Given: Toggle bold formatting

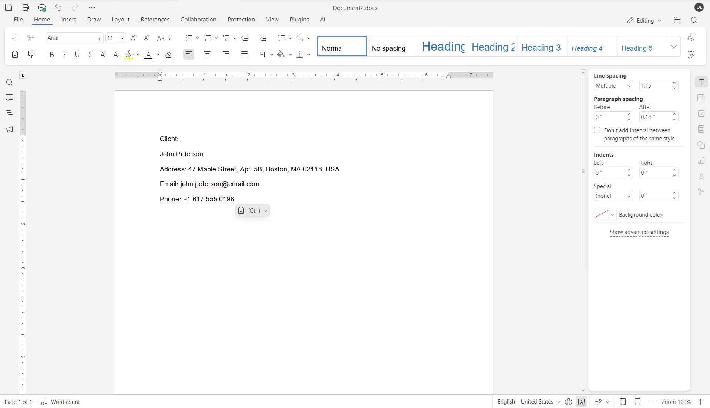Looking at the screenshot, I should (x=51, y=54).
